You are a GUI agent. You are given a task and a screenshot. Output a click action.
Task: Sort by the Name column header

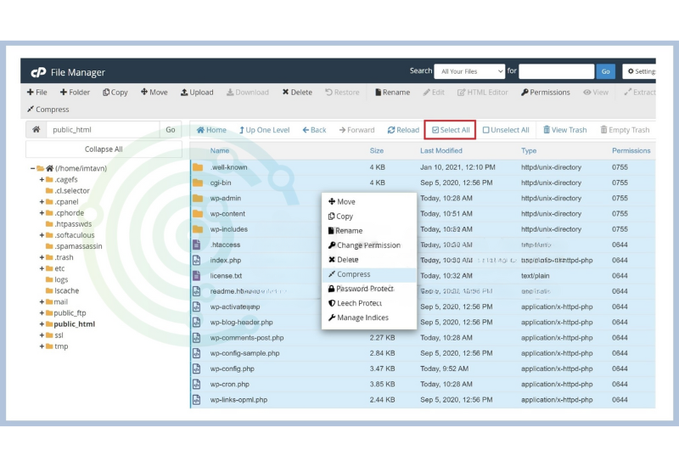[x=220, y=151]
